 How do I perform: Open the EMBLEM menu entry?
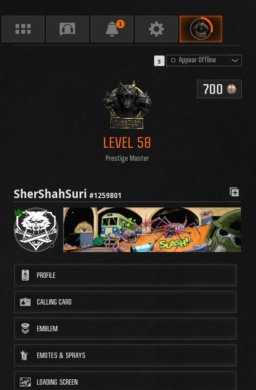tap(125, 329)
